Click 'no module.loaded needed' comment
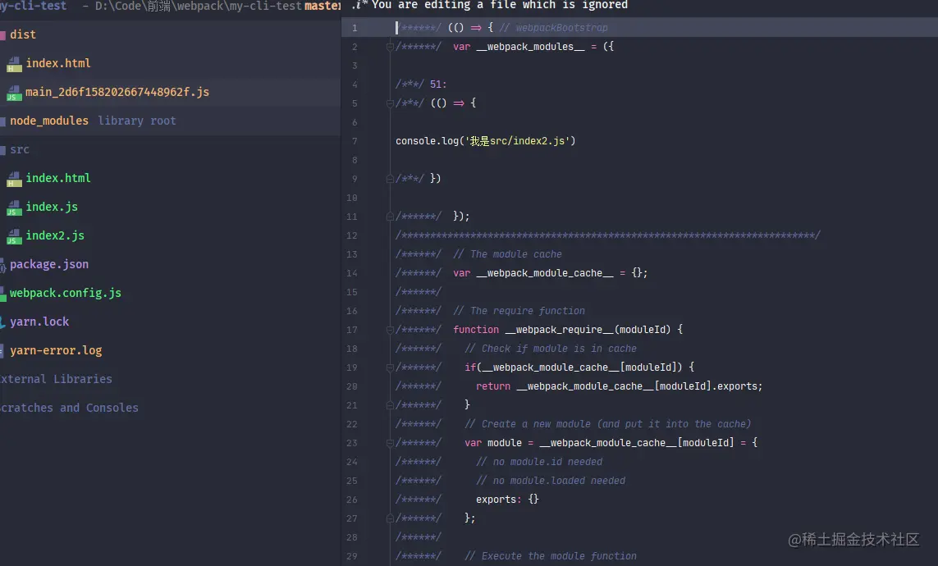Screen dimensions: 938x566 [x=551, y=481]
